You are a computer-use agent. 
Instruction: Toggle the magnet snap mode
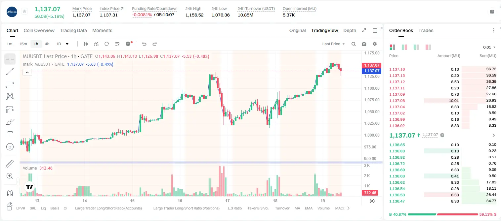click(10, 193)
